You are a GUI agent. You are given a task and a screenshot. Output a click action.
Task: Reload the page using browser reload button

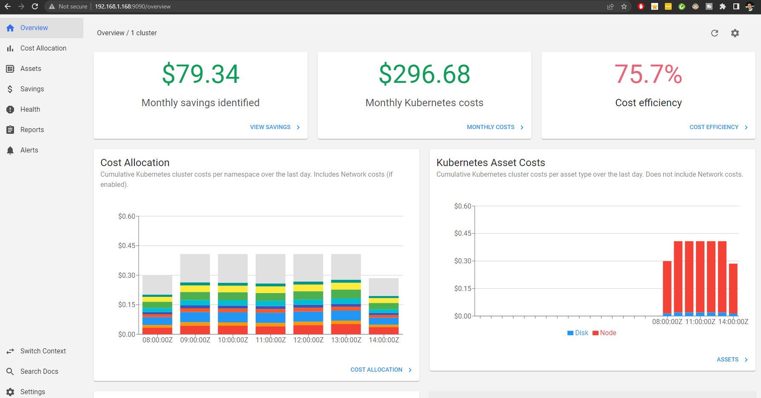(x=35, y=6)
